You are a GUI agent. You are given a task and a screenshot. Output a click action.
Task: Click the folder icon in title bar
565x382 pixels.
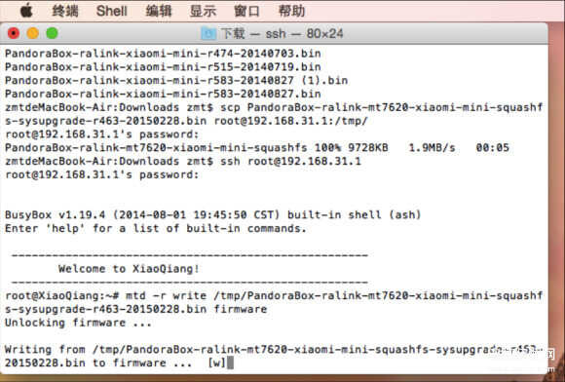pyautogui.click(x=208, y=33)
